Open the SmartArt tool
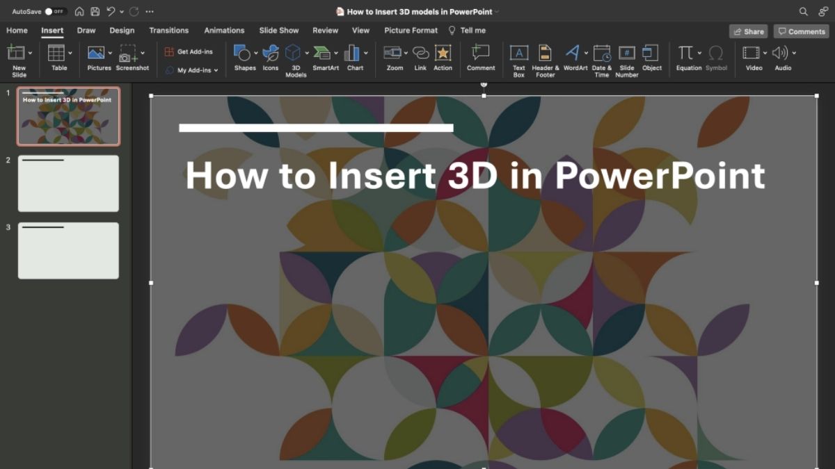 (321, 54)
